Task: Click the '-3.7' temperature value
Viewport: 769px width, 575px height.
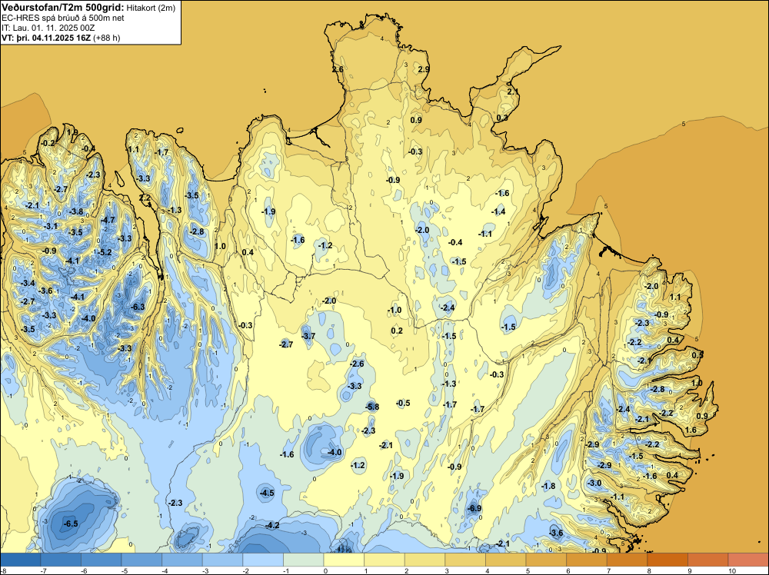Action: 308,336
